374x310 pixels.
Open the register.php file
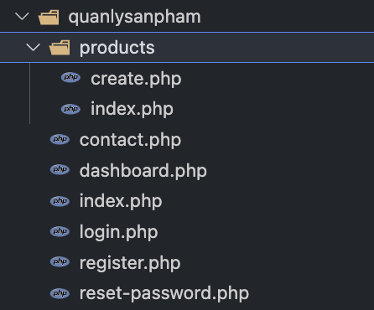coord(130,263)
